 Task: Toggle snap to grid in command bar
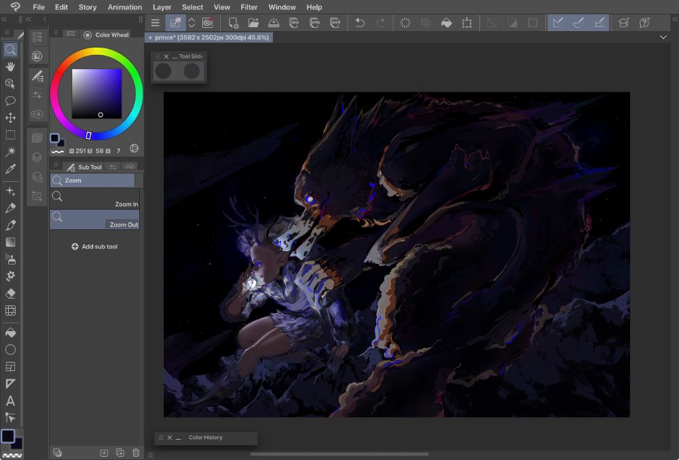pyautogui.click(x=600, y=23)
